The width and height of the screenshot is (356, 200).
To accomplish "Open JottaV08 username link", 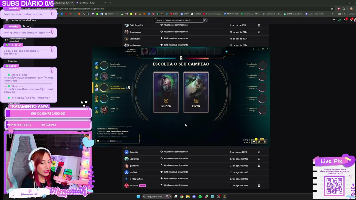I will (134, 186).
